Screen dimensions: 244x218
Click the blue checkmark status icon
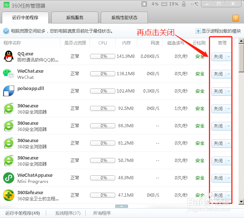tap(6, 31)
